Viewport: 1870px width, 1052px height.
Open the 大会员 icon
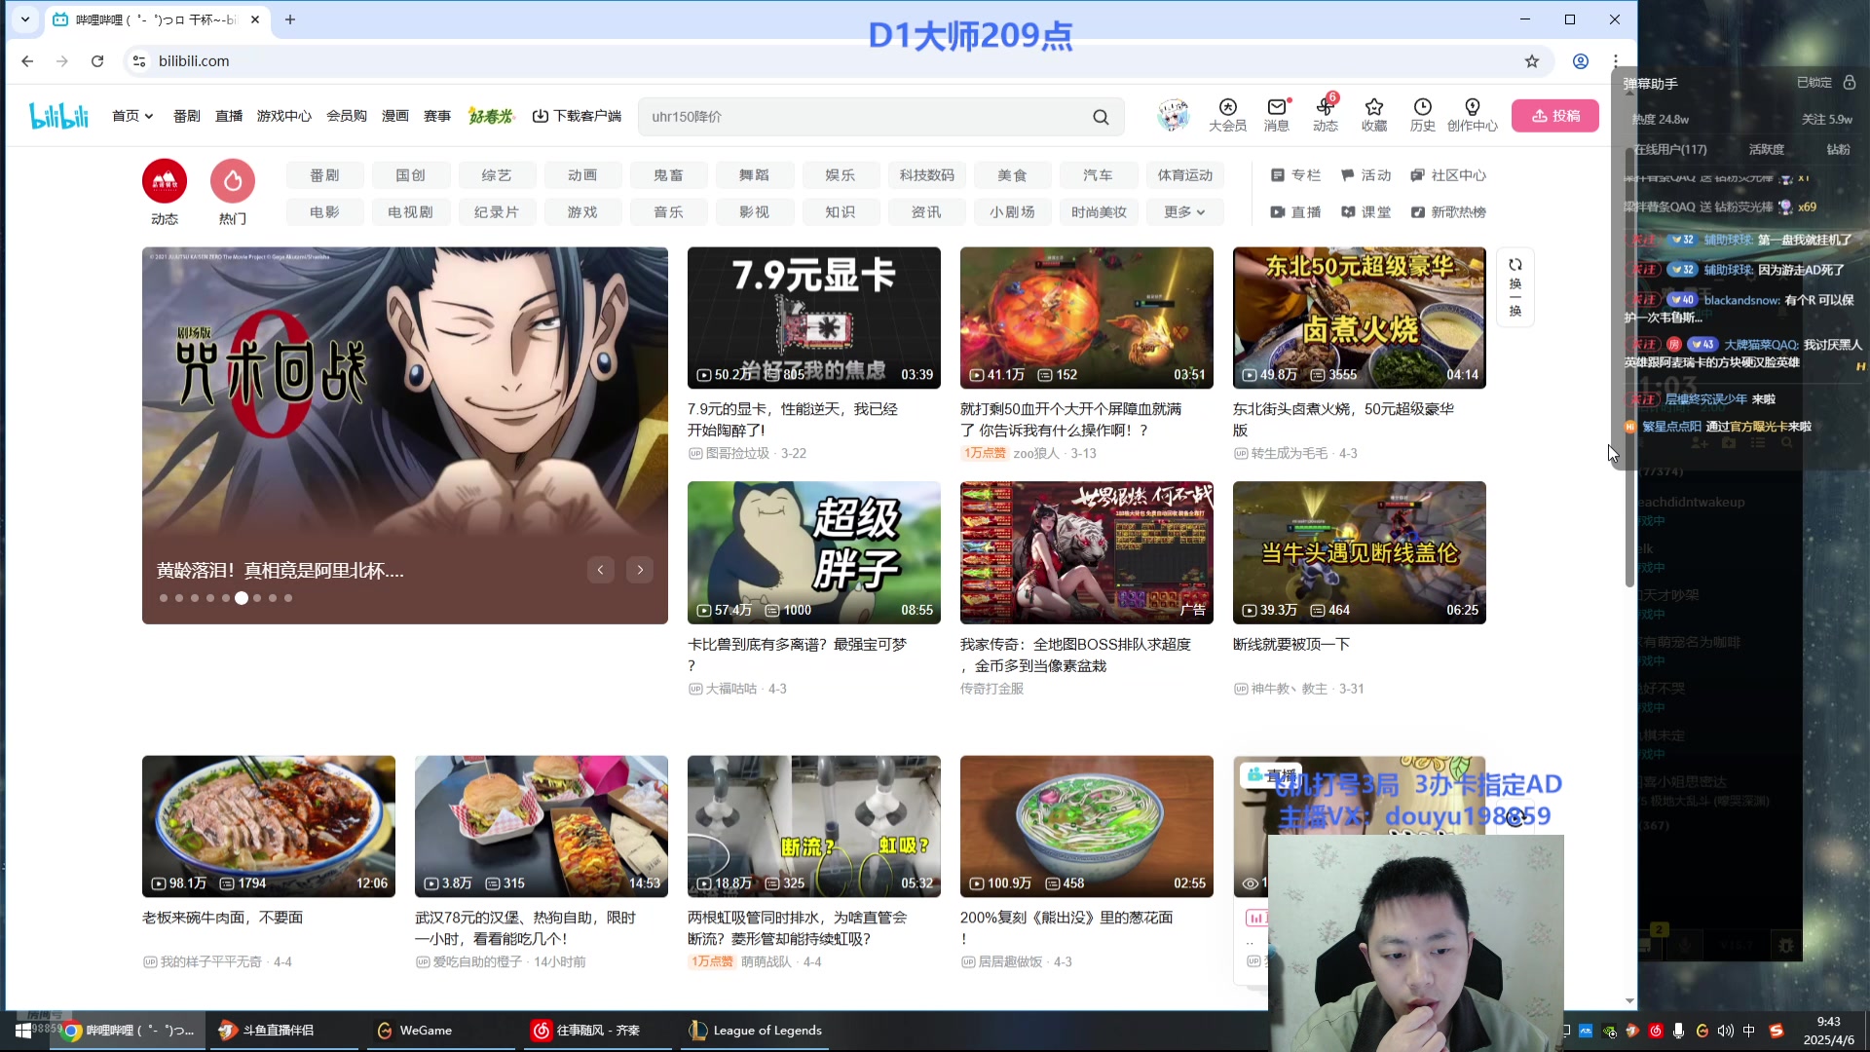(x=1227, y=115)
